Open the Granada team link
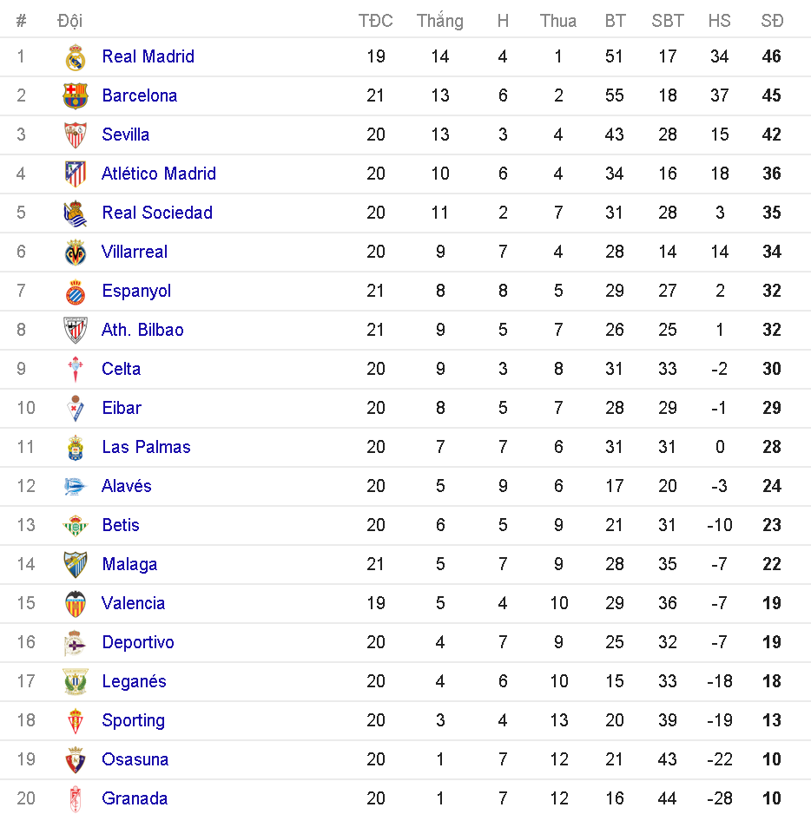This screenshot has height=814, width=811. (135, 798)
